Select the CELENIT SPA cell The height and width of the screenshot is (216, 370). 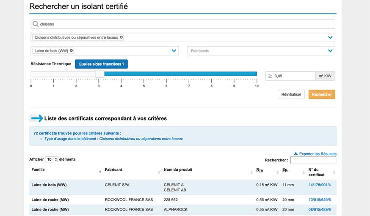[117, 185]
